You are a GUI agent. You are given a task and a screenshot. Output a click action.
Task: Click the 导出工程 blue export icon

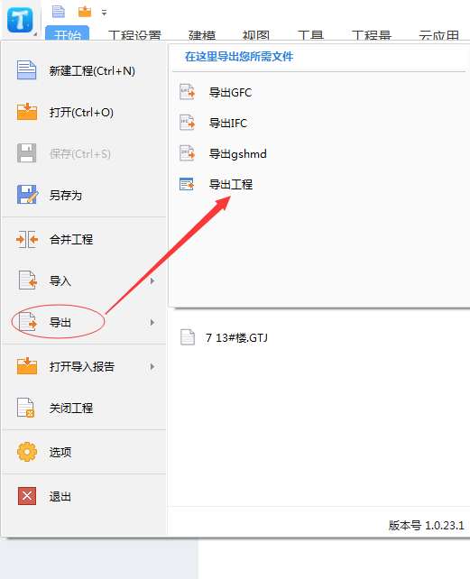click(187, 183)
